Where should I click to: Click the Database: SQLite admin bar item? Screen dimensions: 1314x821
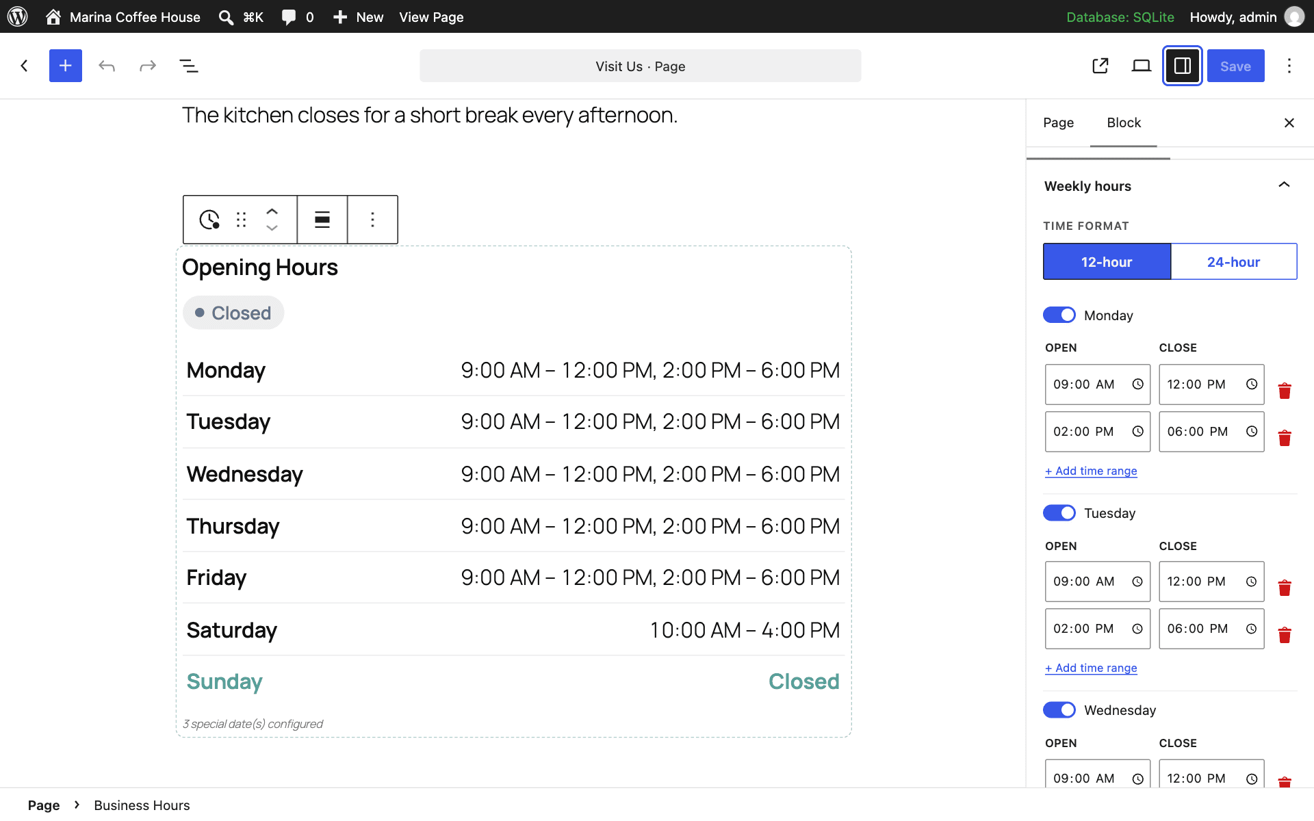click(x=1120, y=16)
